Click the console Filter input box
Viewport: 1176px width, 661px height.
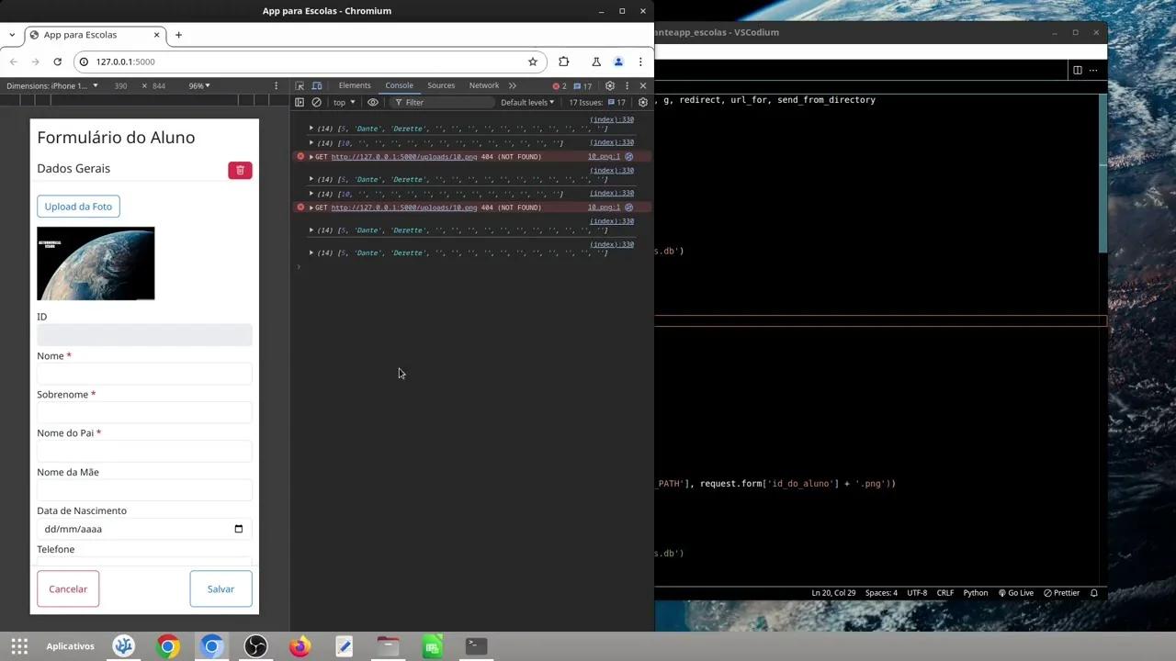pos(432,102)
